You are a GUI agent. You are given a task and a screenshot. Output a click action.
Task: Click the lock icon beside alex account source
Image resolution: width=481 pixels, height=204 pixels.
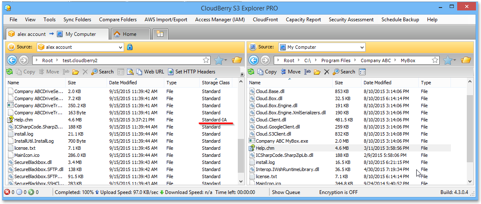pos(130,47)
